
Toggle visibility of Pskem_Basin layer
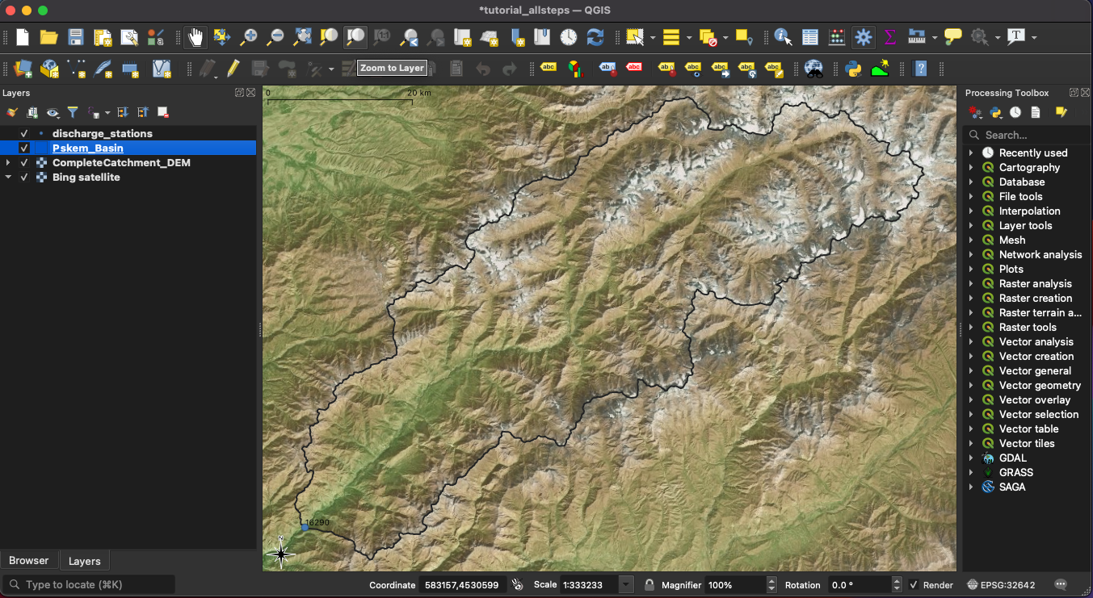24,148
